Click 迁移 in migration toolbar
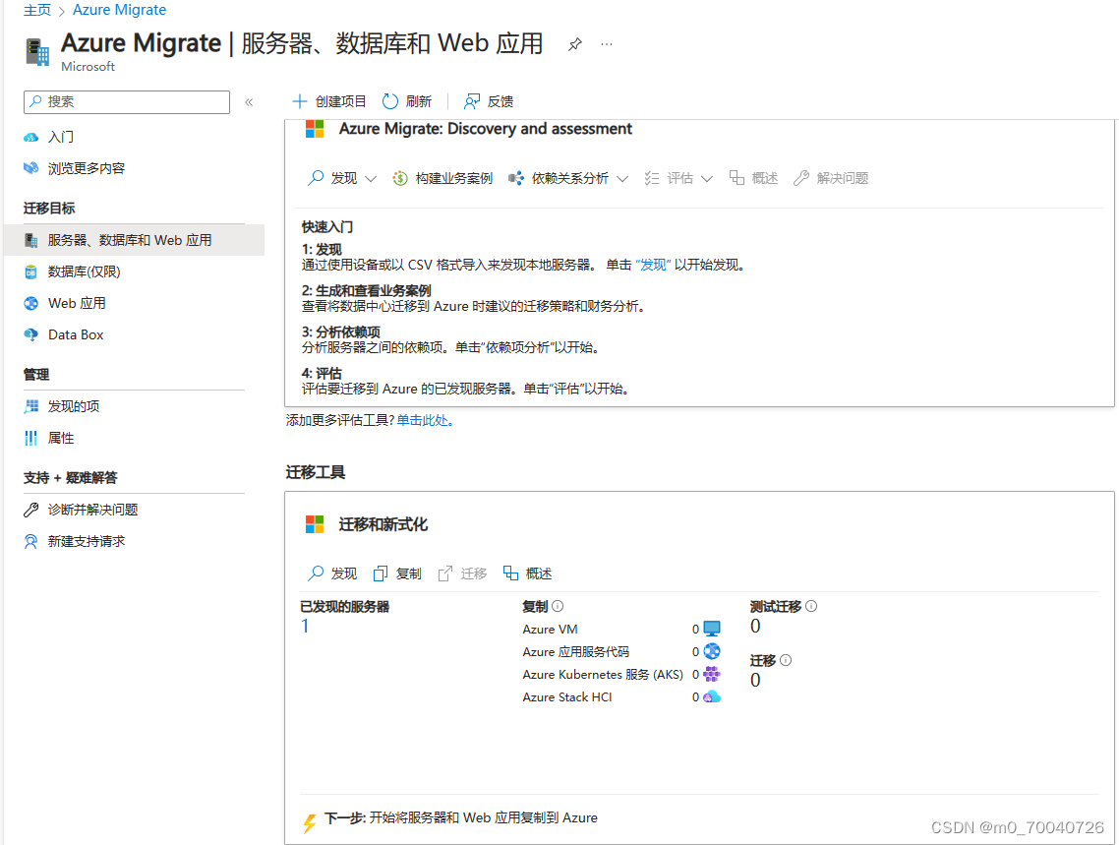This screenshot has width=1119, height=845. 462,573
